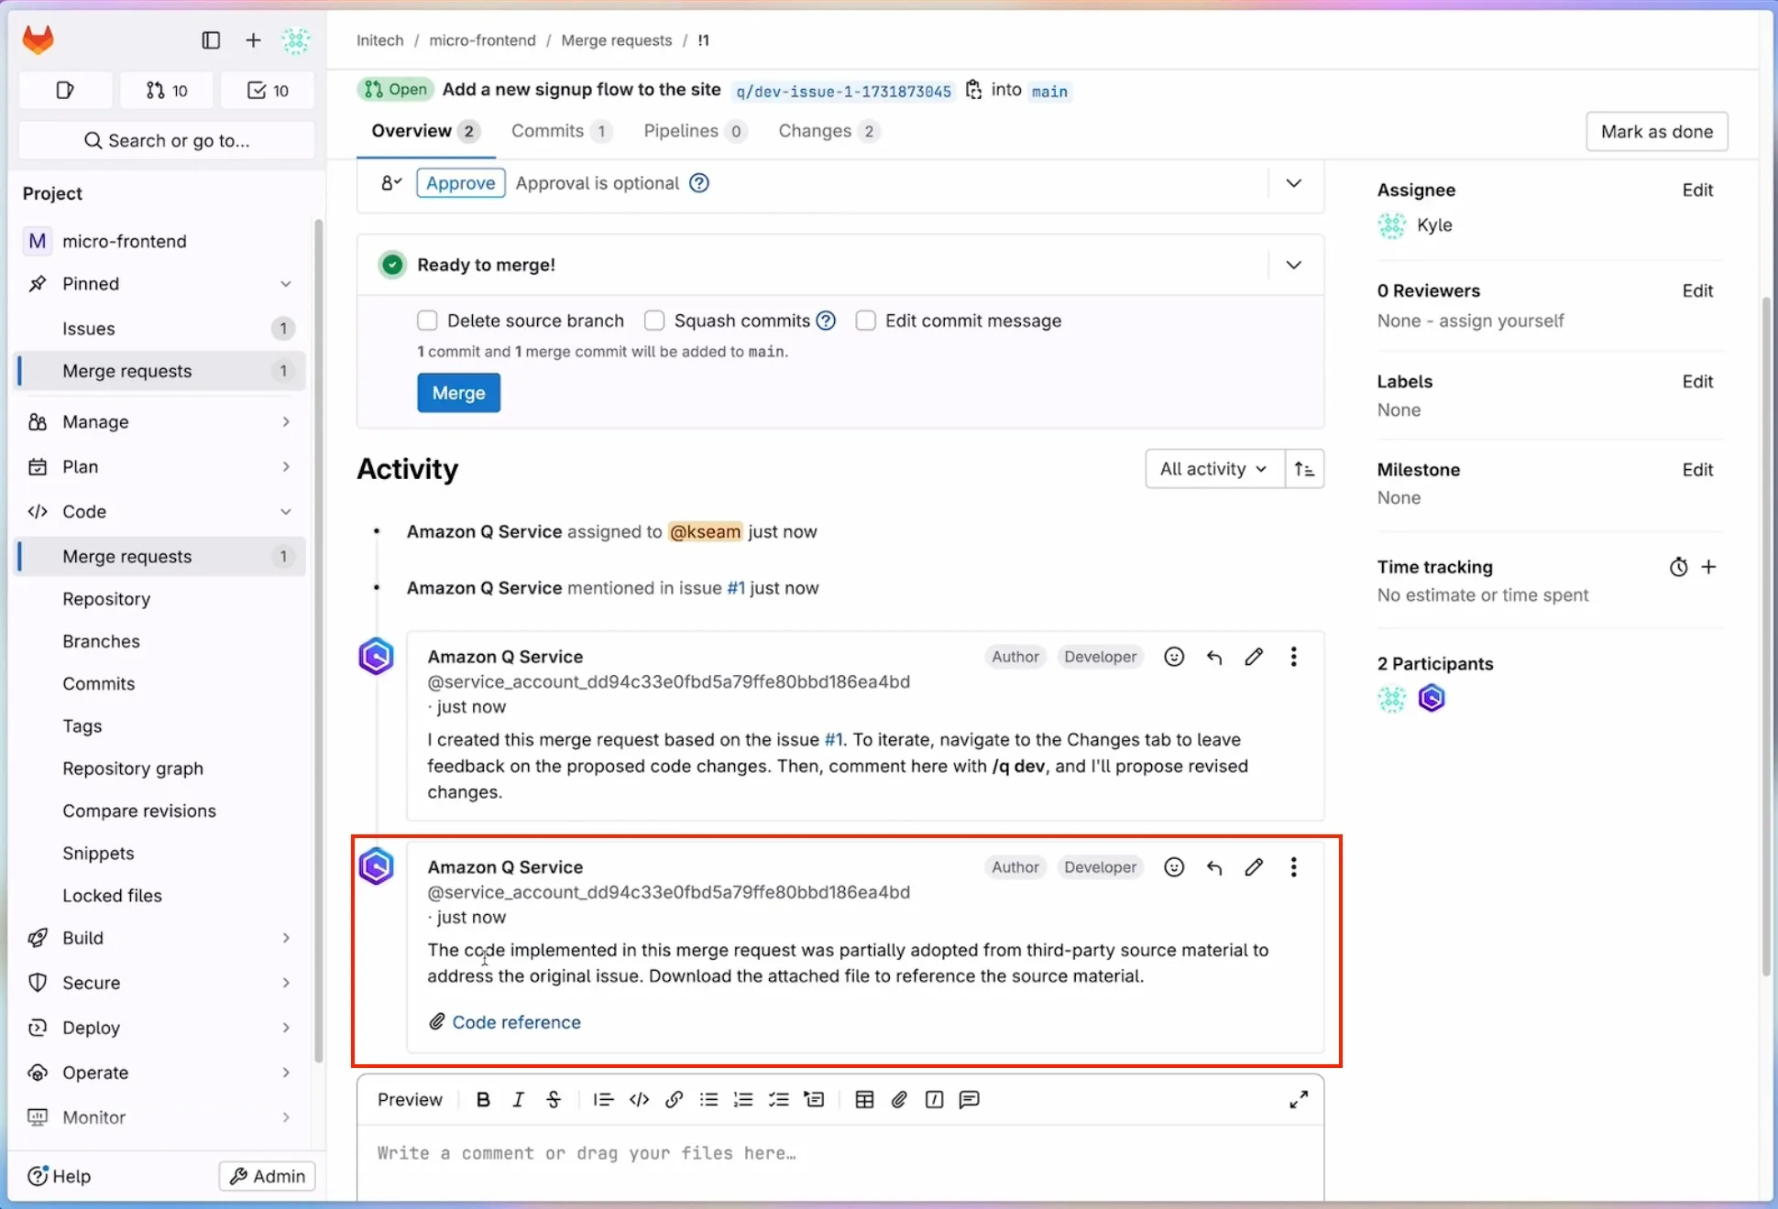Image resolution: width=1778 pixels, height=1209 pixels.
Task: Click the Merge button to merge request
Action: pos(457,393)
